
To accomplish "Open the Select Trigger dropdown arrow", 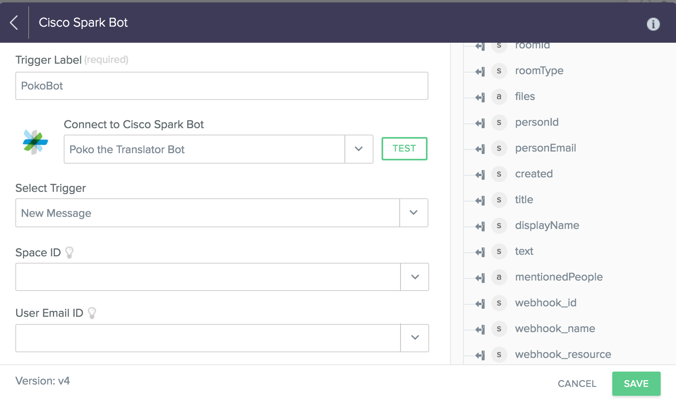I will [413, 213].
